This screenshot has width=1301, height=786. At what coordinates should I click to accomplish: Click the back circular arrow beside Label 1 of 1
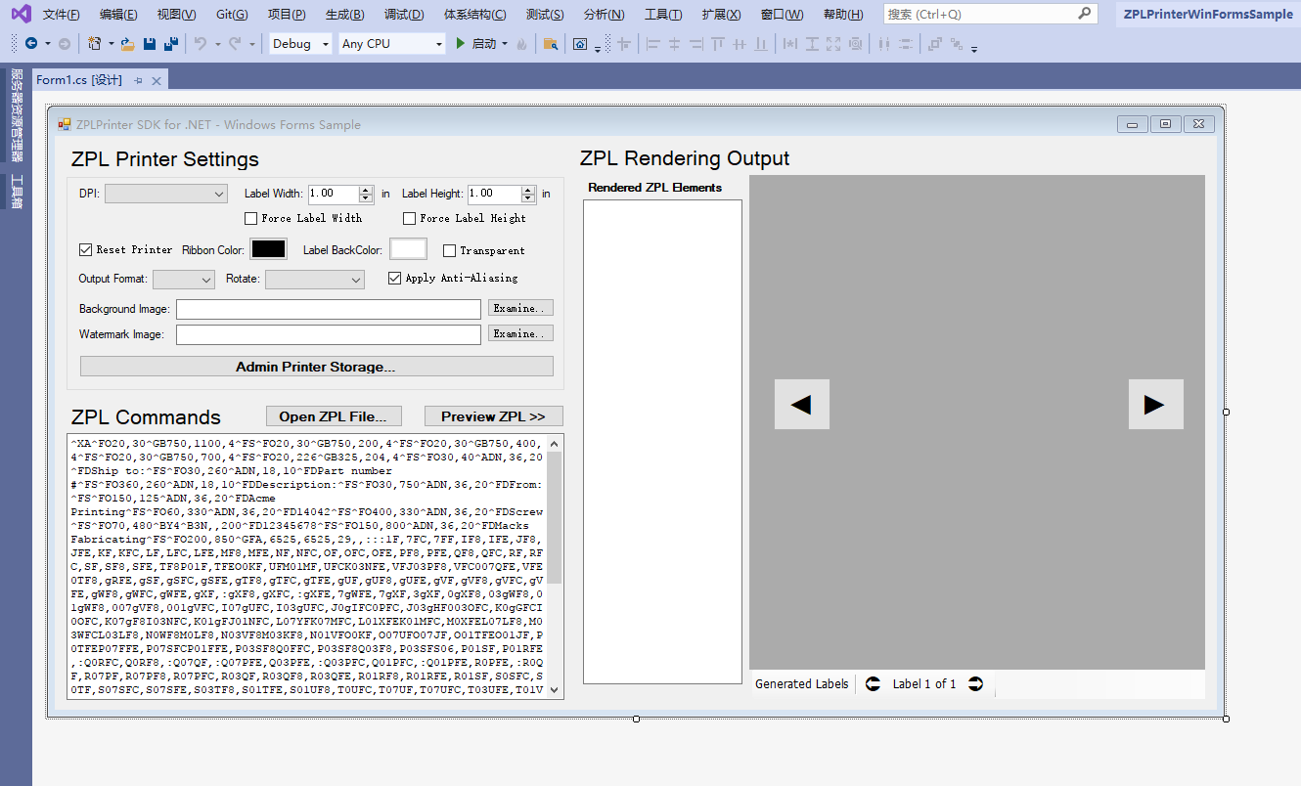(873, 683)
